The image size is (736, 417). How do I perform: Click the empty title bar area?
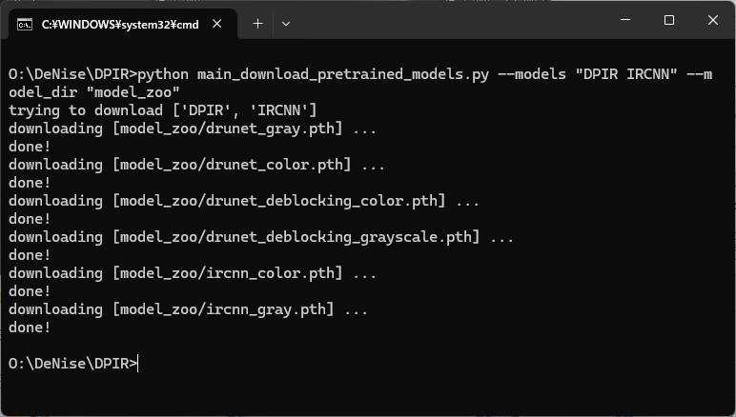(x=451, y=21)
